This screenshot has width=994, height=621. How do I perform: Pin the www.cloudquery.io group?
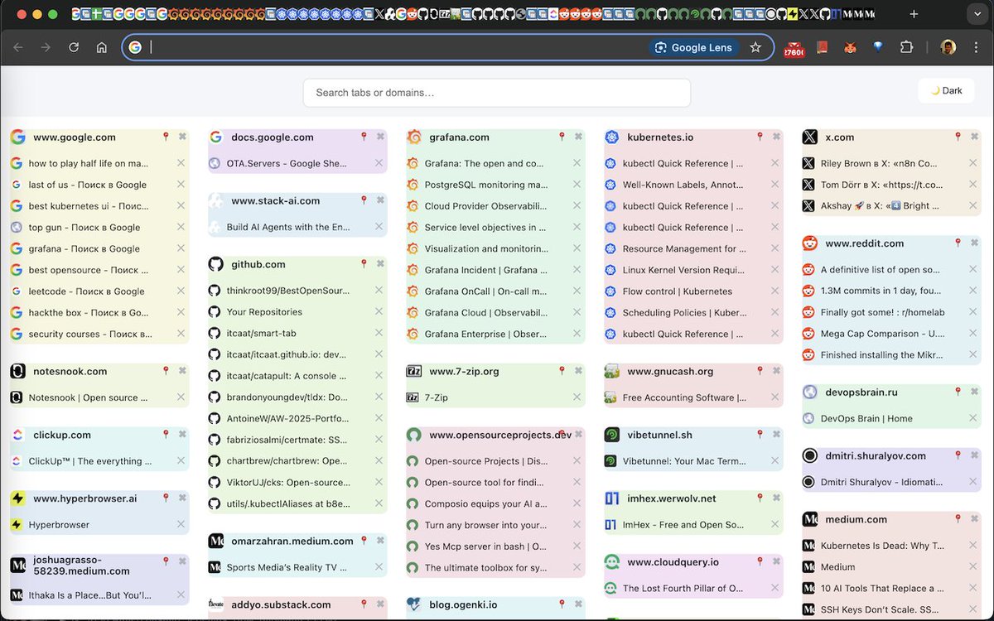[760, 561]
